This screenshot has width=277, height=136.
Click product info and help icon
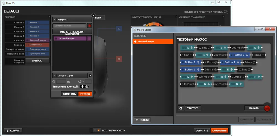[226, 12]
